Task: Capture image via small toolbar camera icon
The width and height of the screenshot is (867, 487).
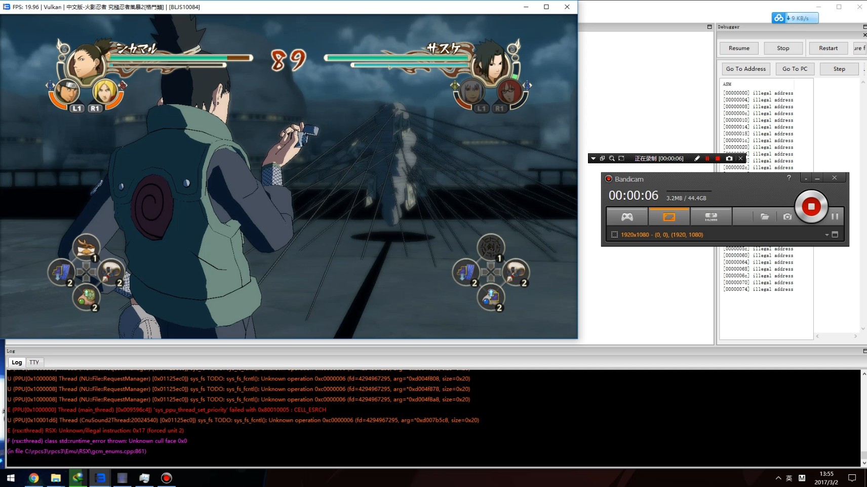Action: pos(729,158)
